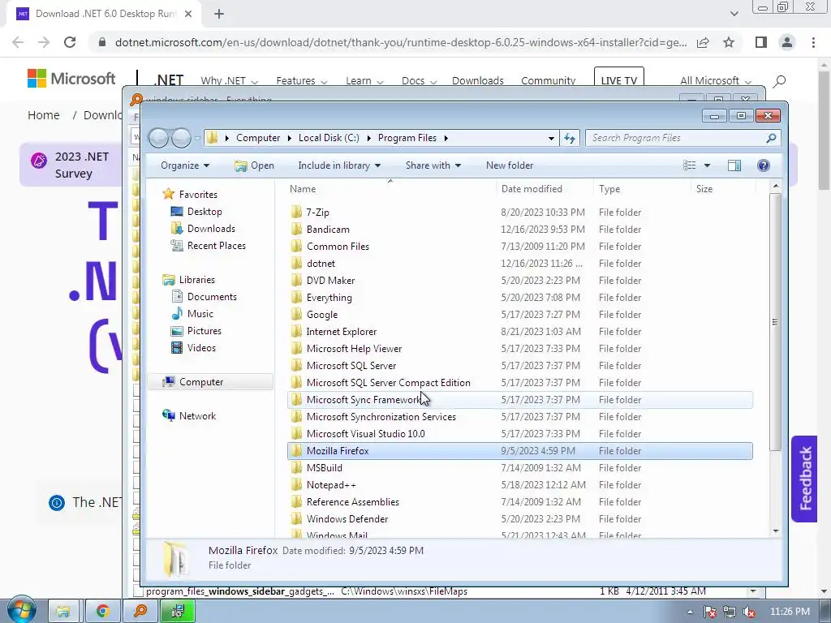Click the Feedback side button
Screen dimensions: 831x623
pos(804,479)
